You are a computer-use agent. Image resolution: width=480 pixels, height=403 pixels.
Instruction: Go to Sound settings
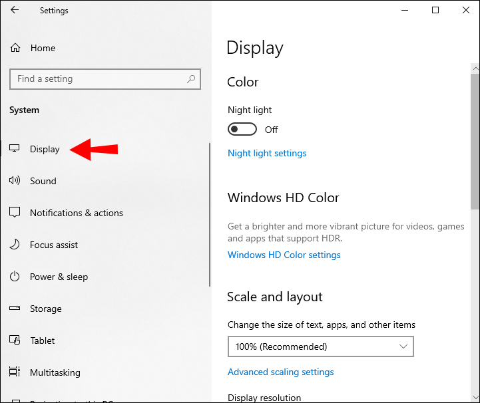[43, 181]
